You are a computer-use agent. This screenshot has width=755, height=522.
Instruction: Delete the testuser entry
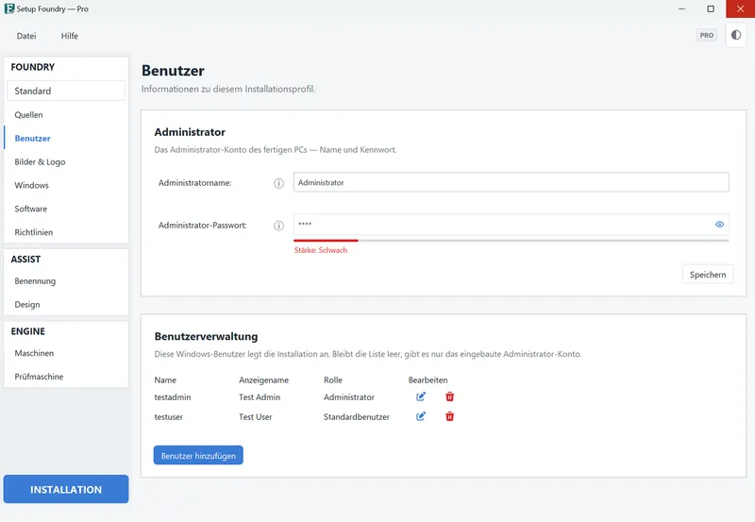(x=450, y=416)
